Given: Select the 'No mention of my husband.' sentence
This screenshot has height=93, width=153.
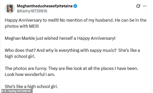Looking at the screenshot, I should [x=87, y=20].
